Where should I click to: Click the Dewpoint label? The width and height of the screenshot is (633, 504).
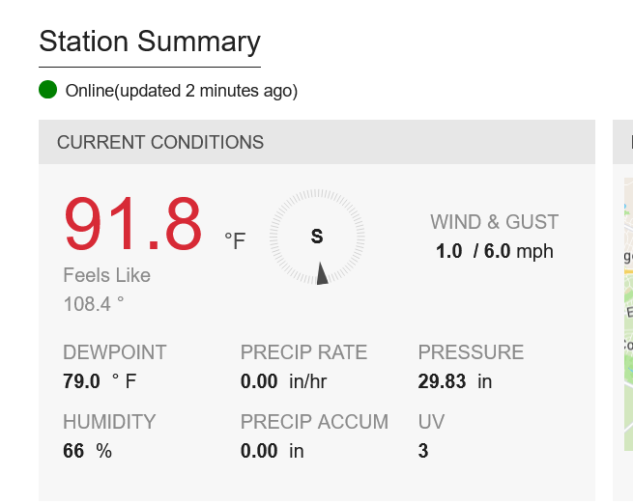(x=114, y=352)
